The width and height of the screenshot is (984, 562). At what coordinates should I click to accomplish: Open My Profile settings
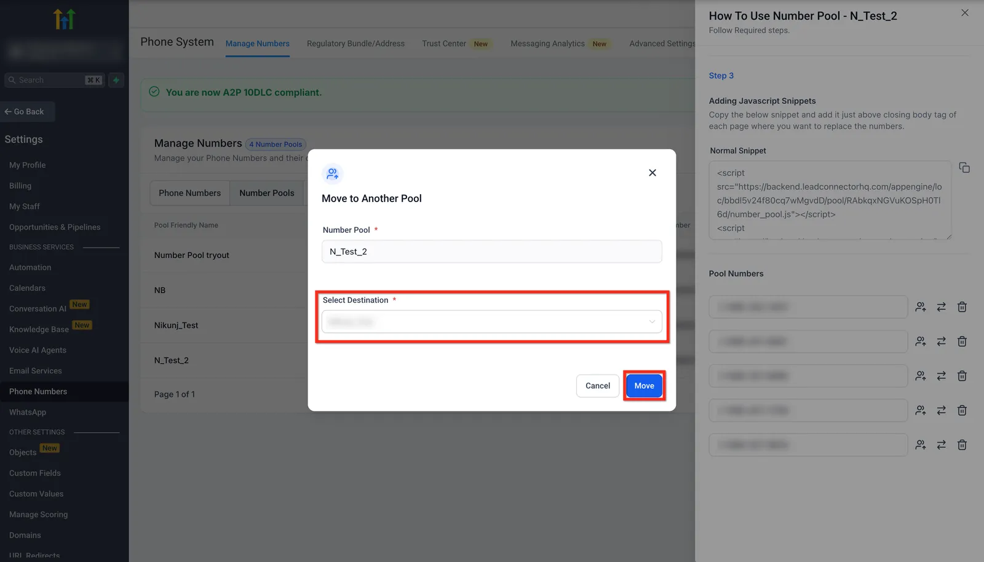point(28,165)
